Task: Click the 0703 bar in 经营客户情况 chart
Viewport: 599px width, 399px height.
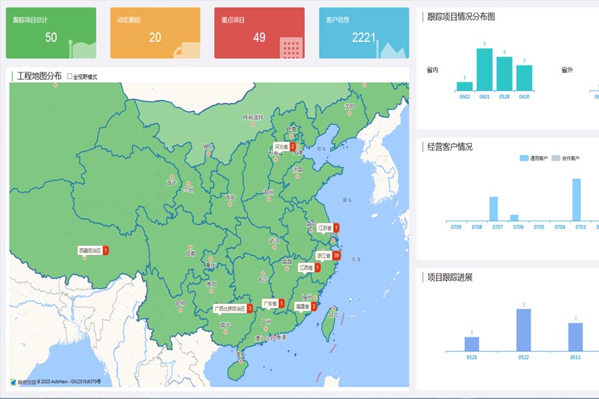Action: click(576, 199)
